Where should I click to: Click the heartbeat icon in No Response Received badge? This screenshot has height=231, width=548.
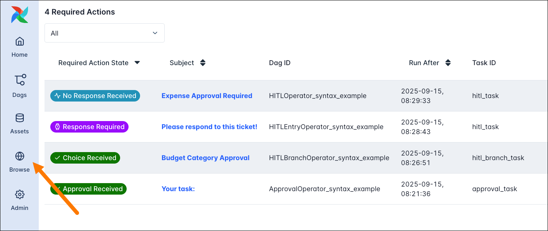(57, 96)
